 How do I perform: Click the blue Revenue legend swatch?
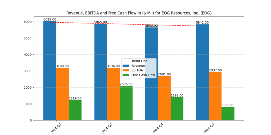[126, 66]
